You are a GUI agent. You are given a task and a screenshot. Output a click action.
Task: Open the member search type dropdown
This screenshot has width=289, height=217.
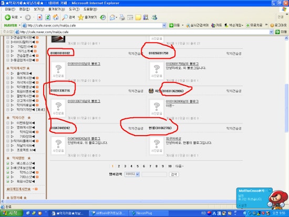point(132,174)
